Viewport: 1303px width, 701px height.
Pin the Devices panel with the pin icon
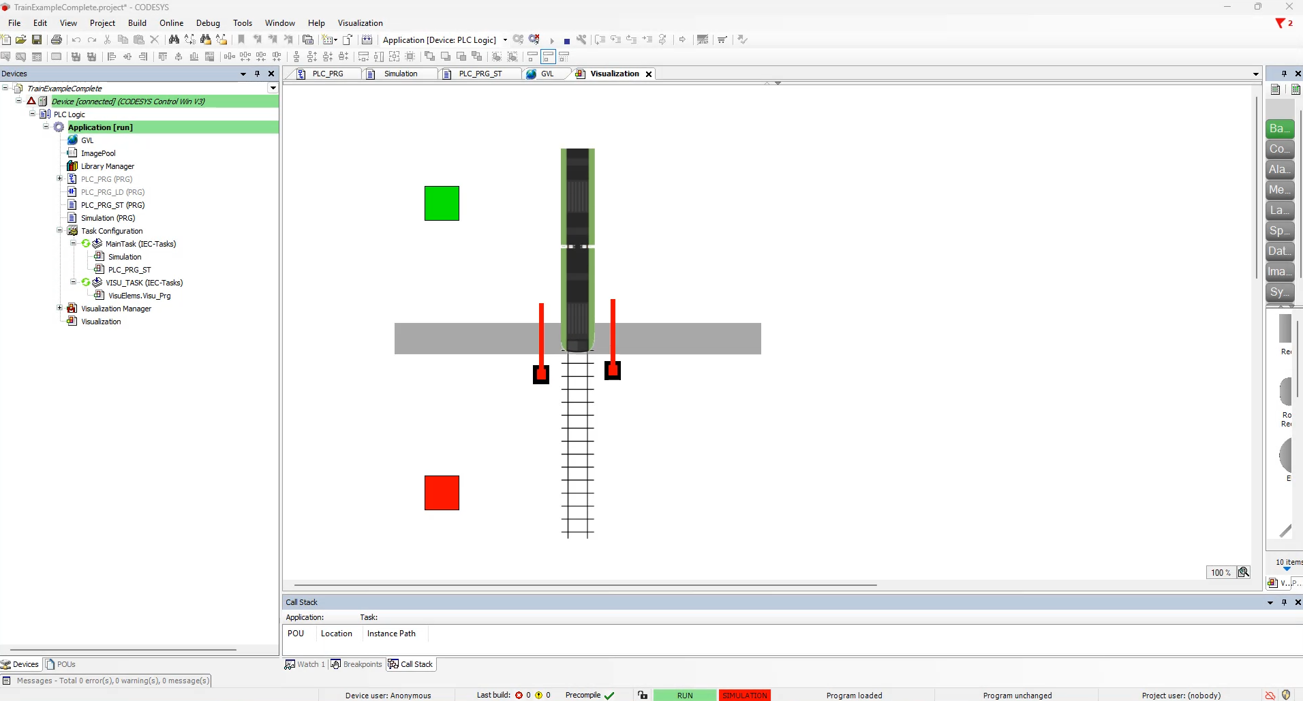click(x=257, y=74)
